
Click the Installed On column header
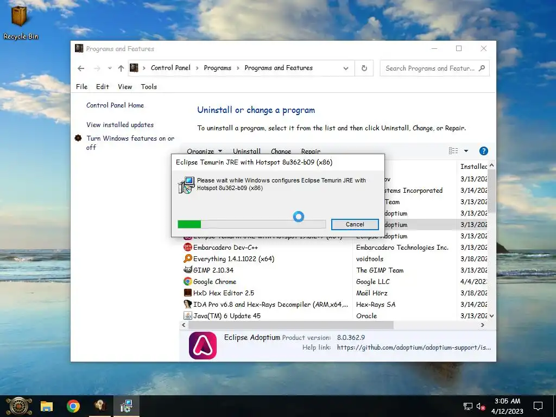click(473, 166)
